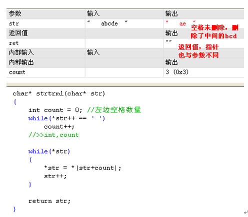
Task: Click the '*str = *(str+count);' statement
Action: [x=82, y=168]
